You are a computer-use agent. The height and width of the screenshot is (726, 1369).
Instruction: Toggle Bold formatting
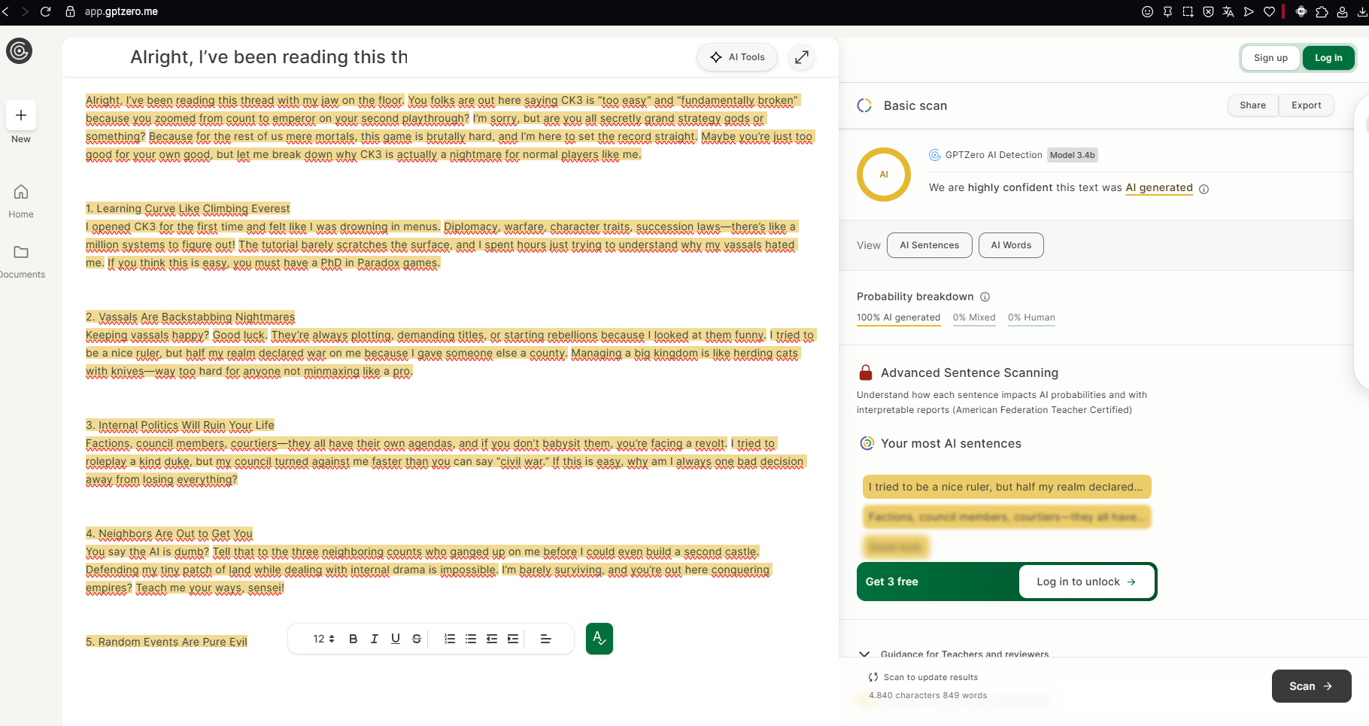tap(353, 639)
